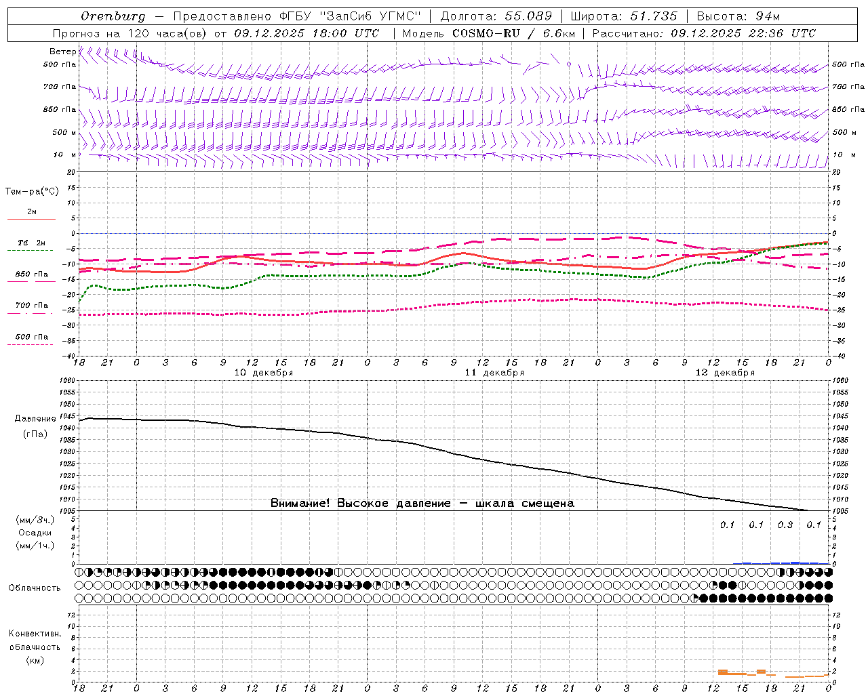Click the '(мм/3ч.)' precipitation unit label
Viewport: 868px width, 694px height.
(x=35, y=520)
